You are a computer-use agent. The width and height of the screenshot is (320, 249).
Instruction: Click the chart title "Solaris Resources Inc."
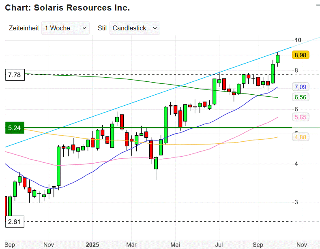67,8
